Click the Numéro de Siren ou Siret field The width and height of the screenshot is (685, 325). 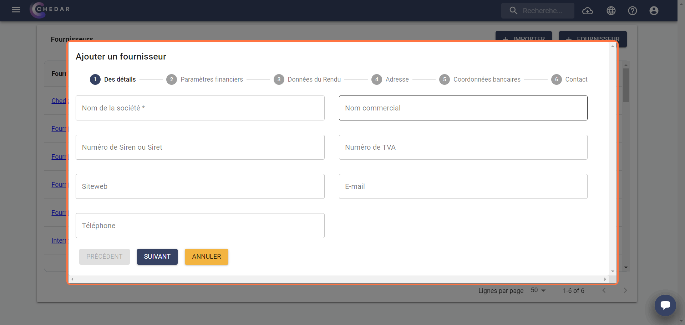[x=200, y=147]
